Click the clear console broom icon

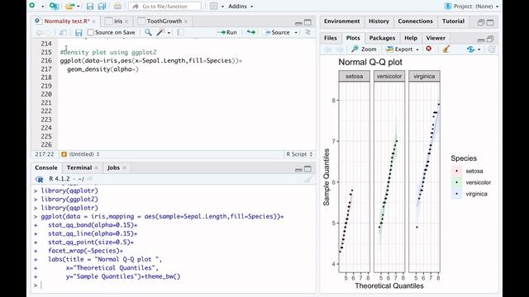(x=308, y=179)
